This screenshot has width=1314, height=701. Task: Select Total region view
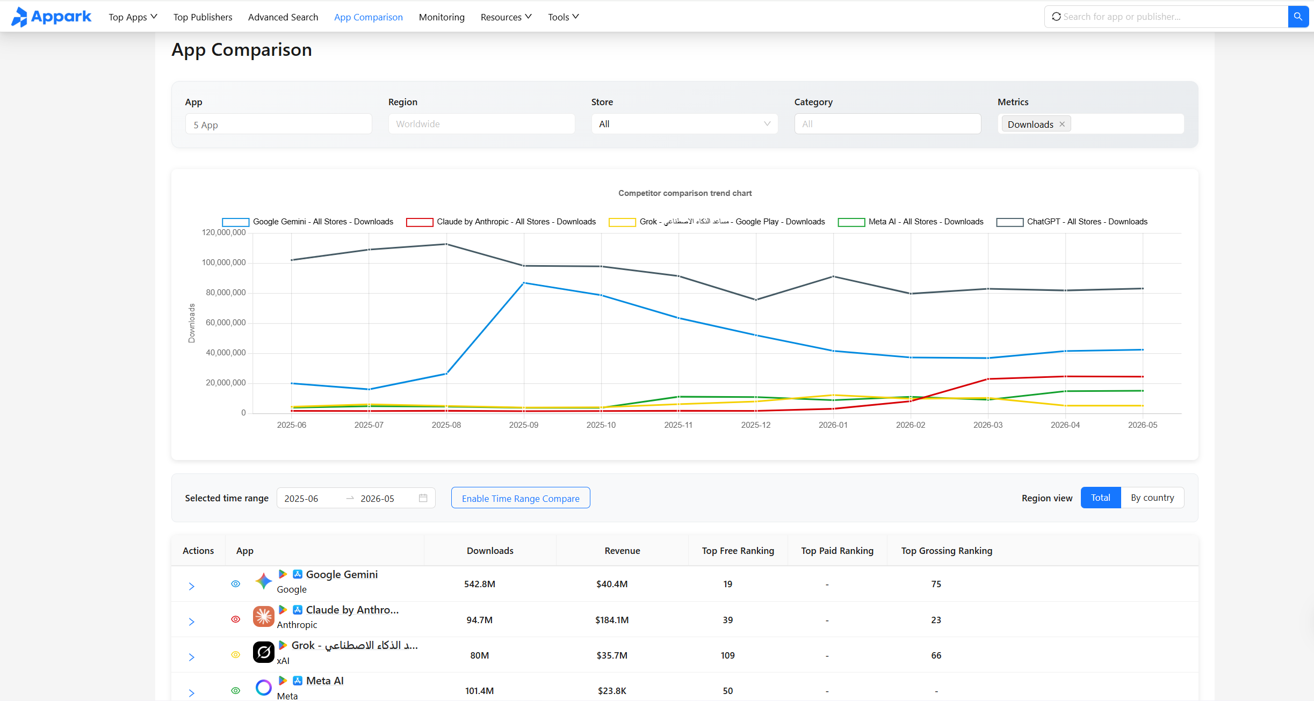pos(1101,498)
